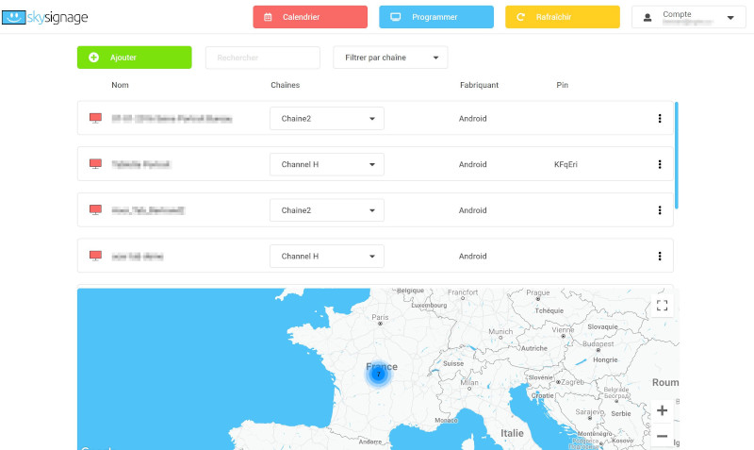Open the three-dot menu for the KFqEri row
Screen dimensions: 754x450
659,164
